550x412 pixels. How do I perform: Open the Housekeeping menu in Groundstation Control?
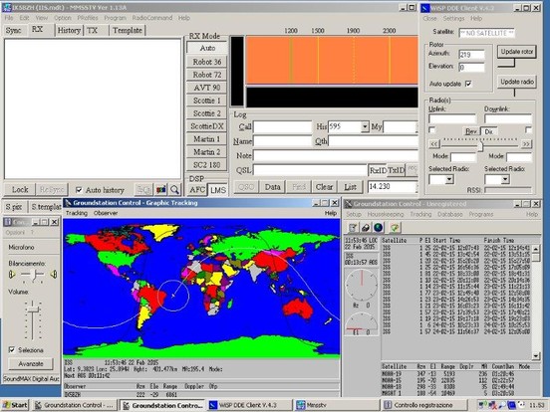386,214
